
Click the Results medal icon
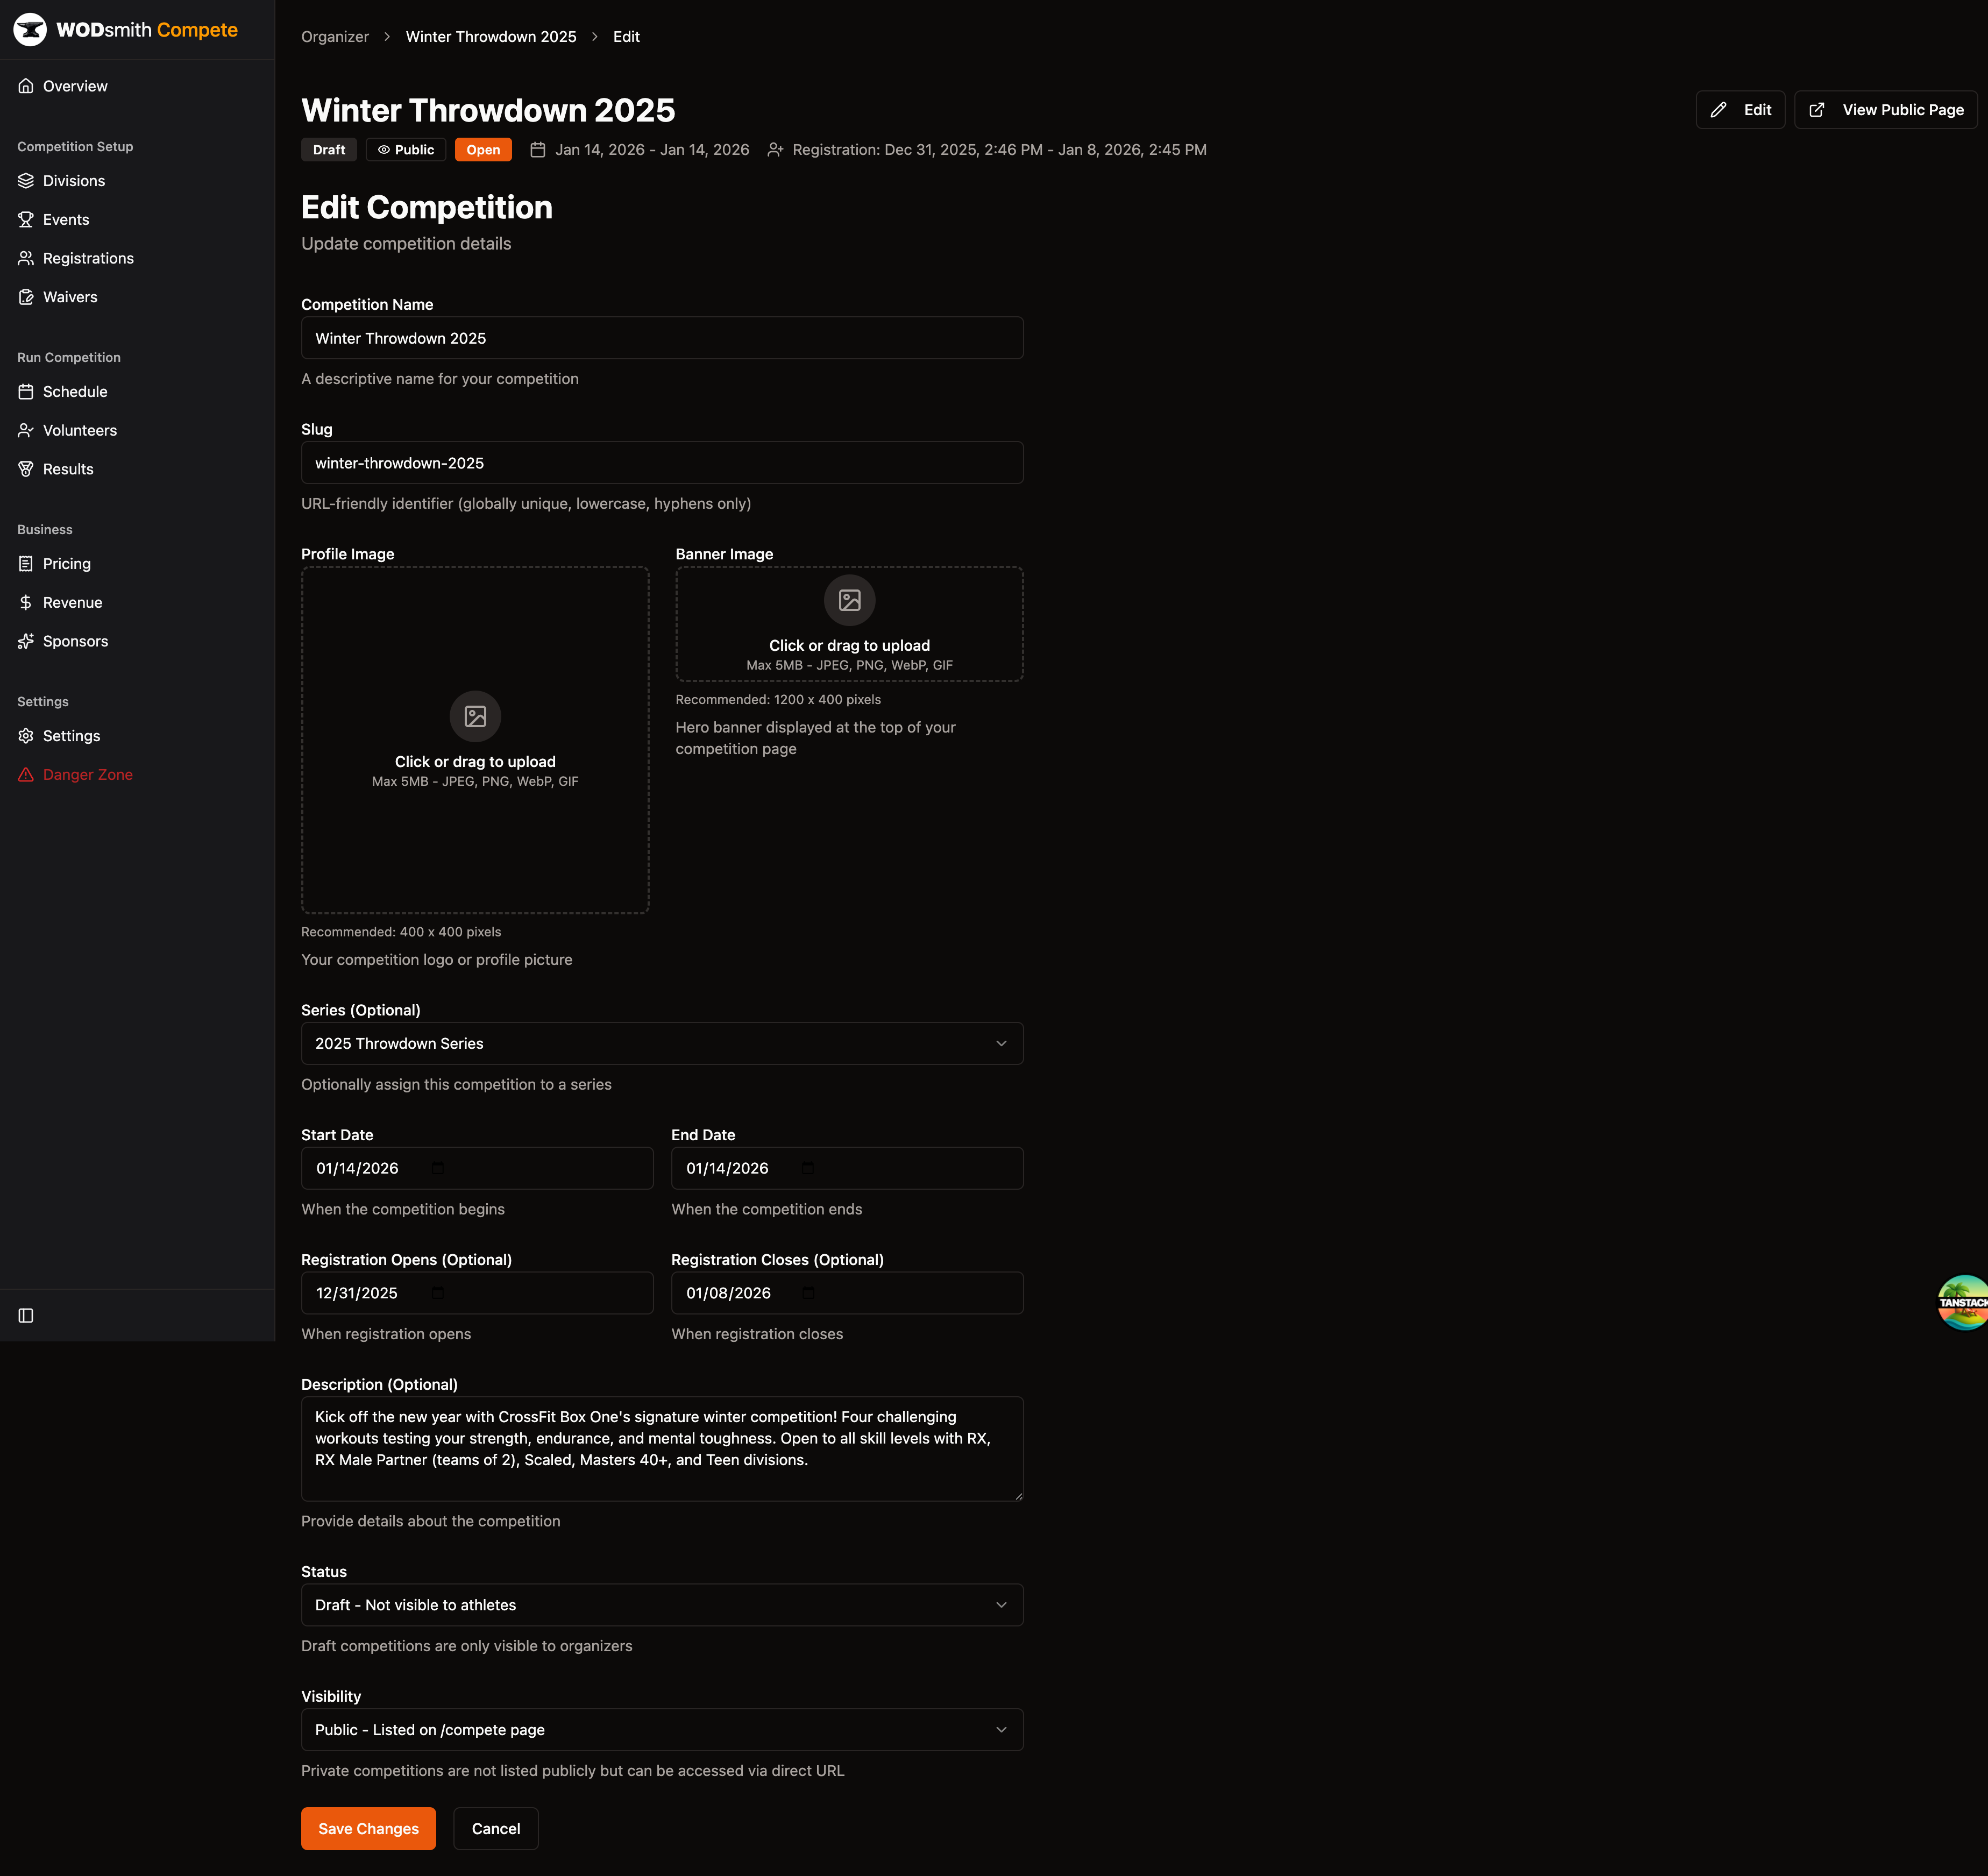(x=26, y=469)
